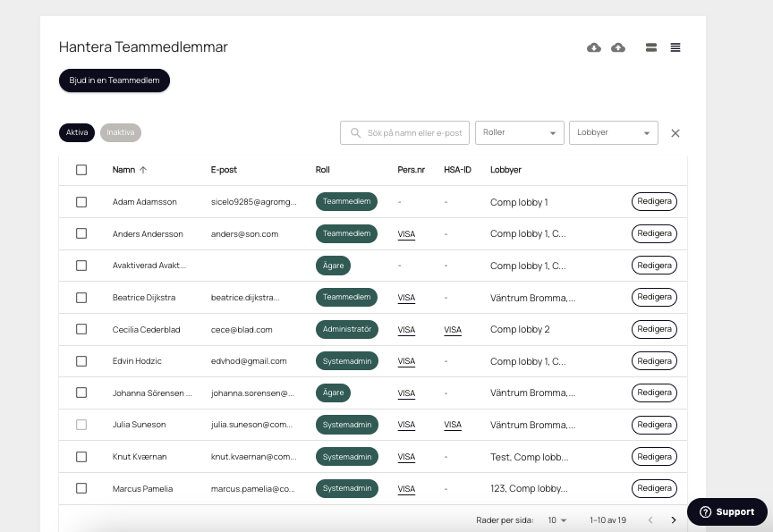Click the HSA-ID column header
Screen dimensions: 773x532
click(x=457, y=170)
